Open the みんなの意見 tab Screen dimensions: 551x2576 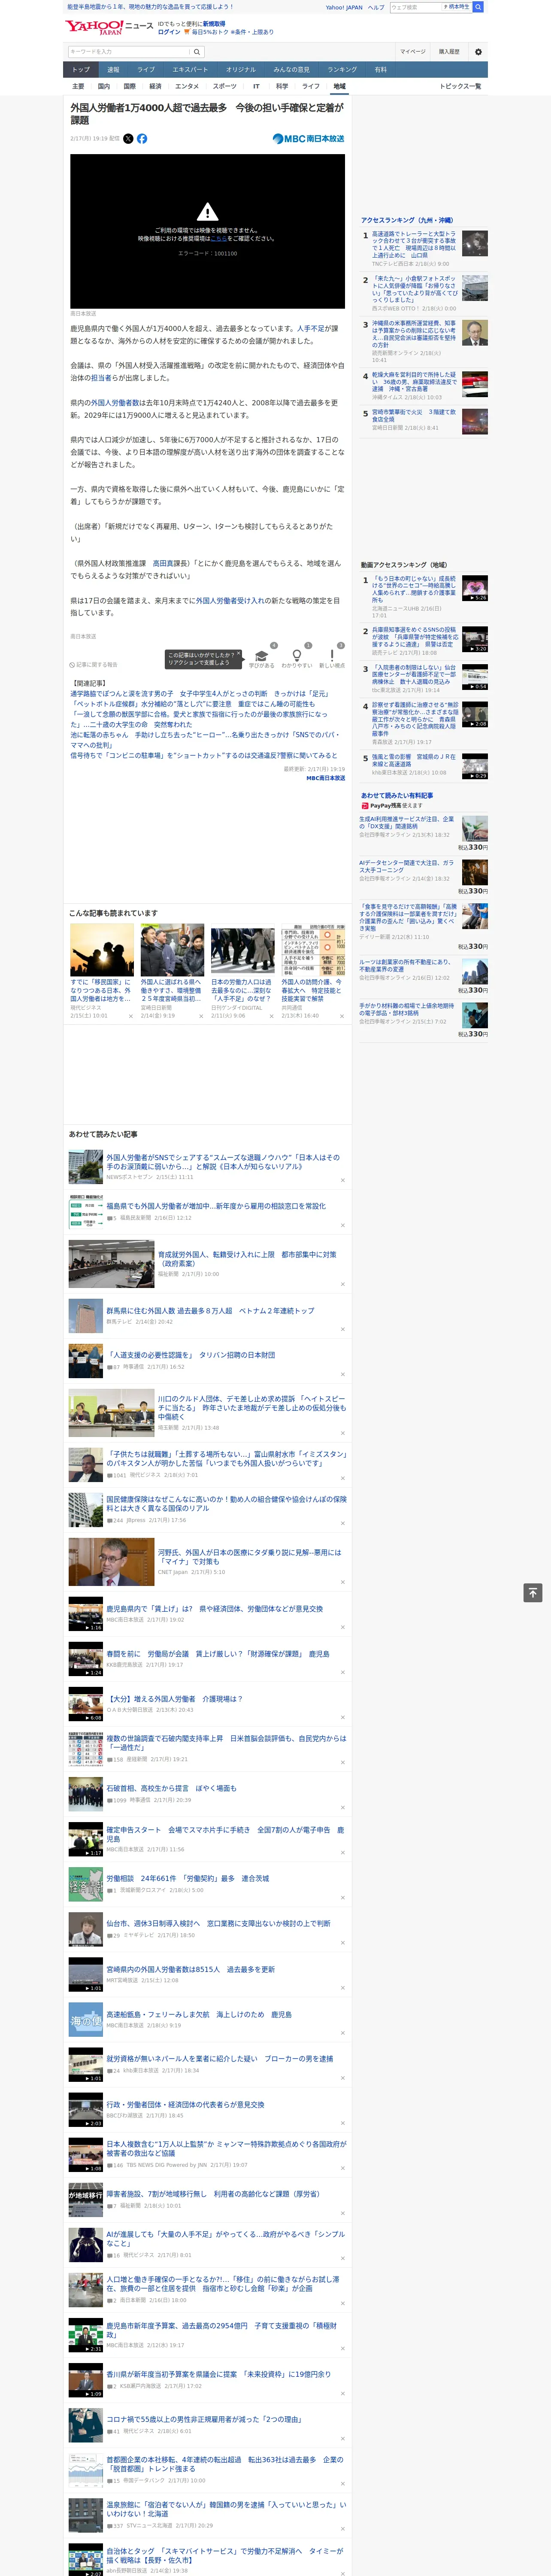[291, 70]
